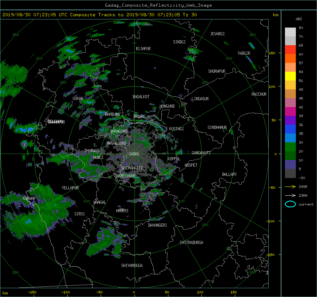Click the yellow 51 dBZ legend swatch
317x297 pixels.
290,76
